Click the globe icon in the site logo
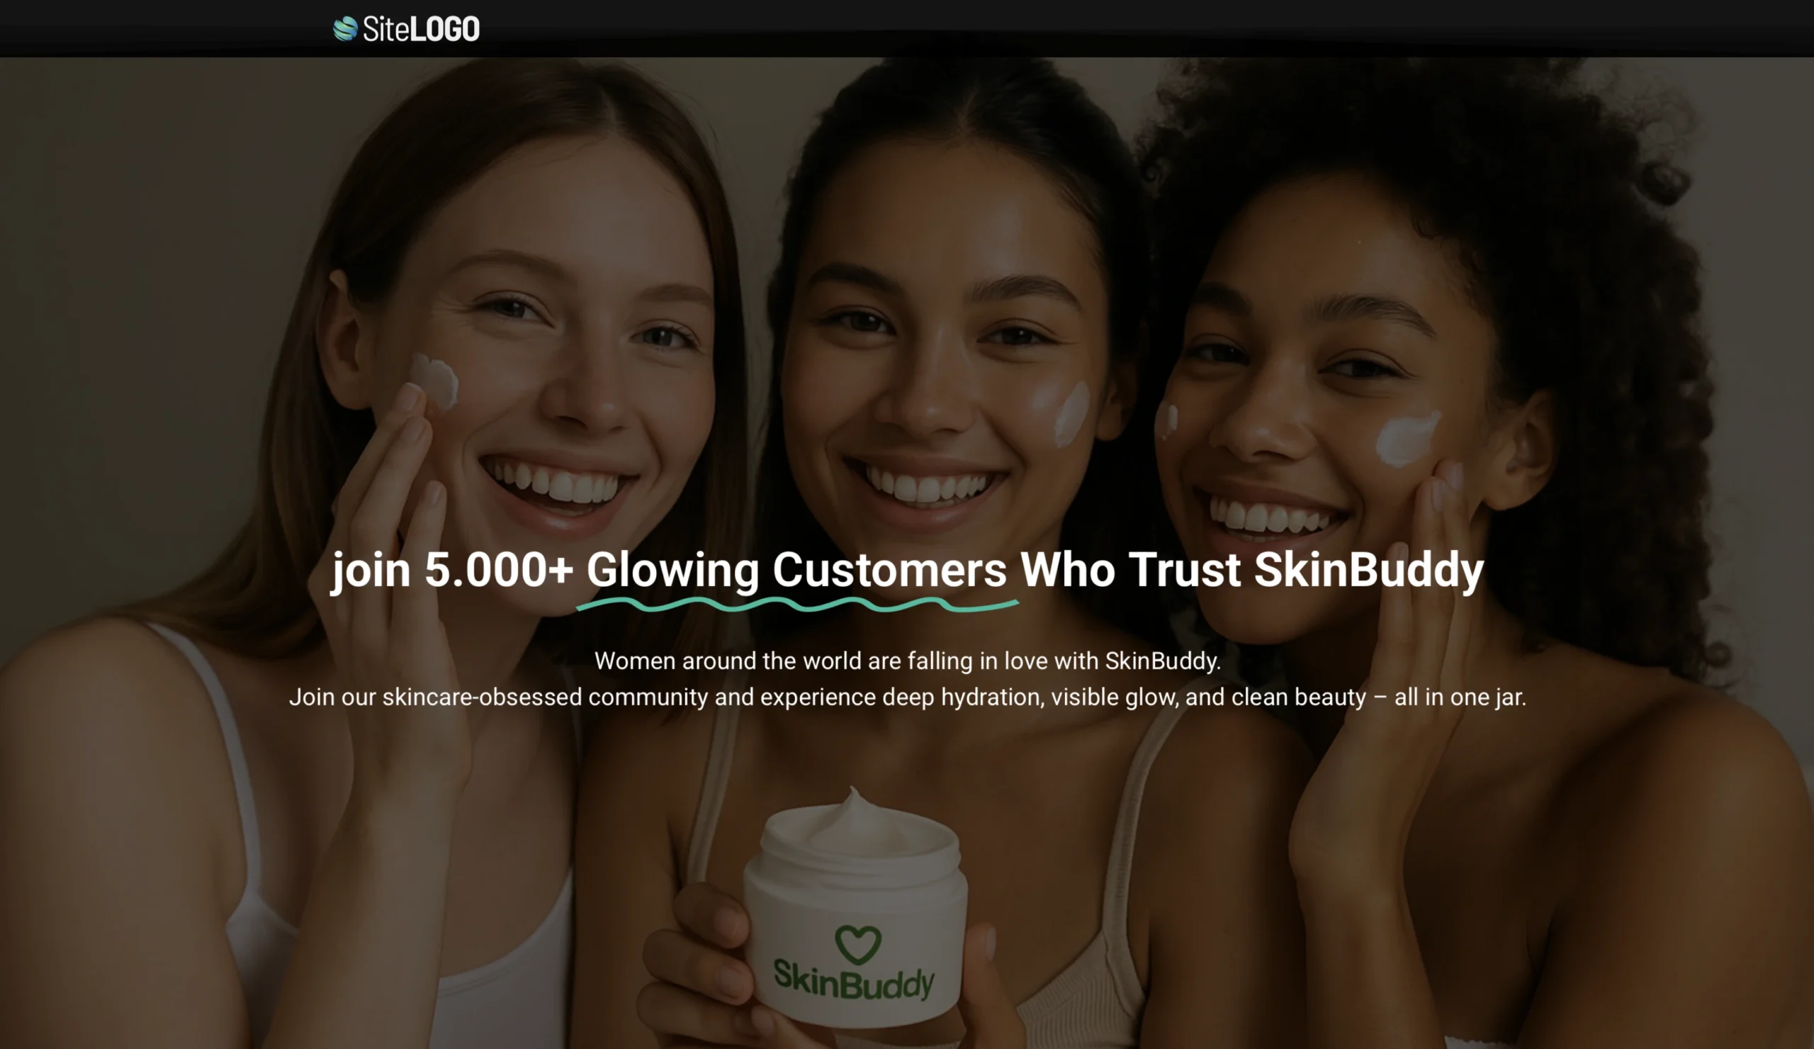The image size is (1814, 1049). [346, 29]
